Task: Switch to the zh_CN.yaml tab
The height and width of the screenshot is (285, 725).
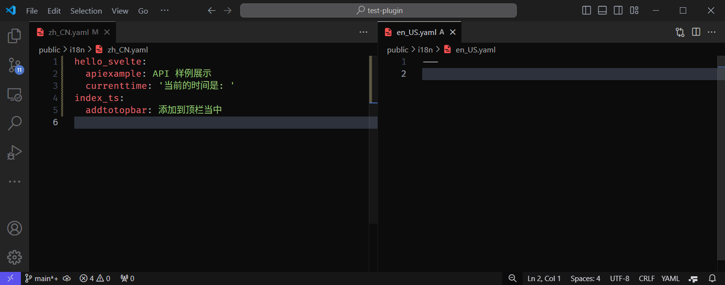Action: pyautogui.click(x=68, y=32)
